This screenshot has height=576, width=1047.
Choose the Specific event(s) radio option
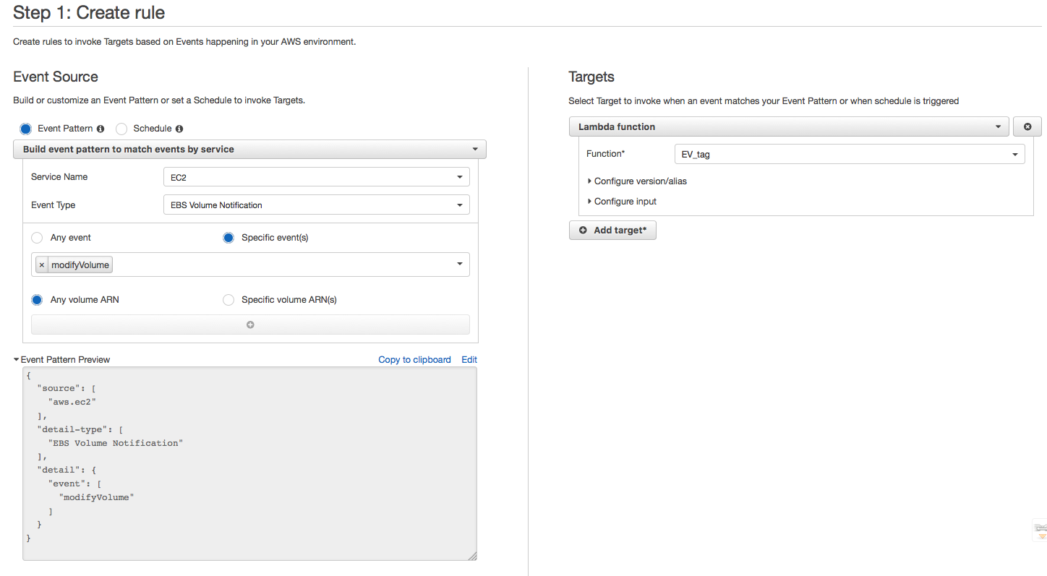tap(228, 238)
